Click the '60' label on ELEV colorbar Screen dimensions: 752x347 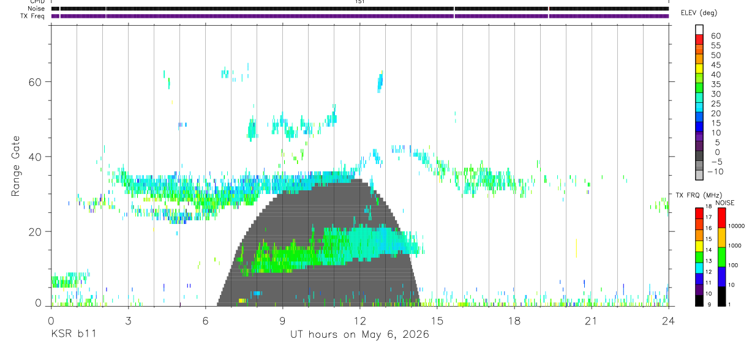[x=715, y=35]
